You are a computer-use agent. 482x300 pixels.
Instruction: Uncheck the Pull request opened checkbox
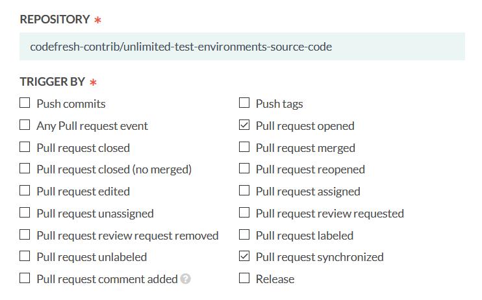[x=244, y=125]
